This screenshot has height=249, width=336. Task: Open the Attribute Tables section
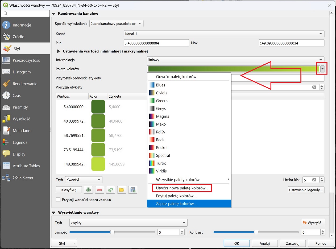pyautogui.click(x=25, y=165)
